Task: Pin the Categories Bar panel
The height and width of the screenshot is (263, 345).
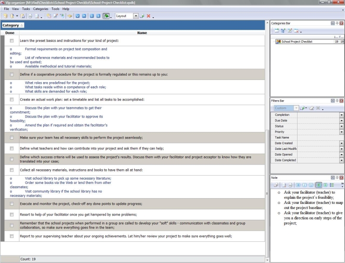Action: [x=337, y=23]
